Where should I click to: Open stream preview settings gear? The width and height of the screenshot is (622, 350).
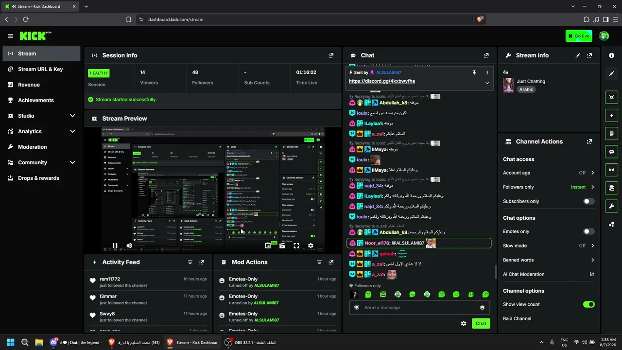[311, 246]
